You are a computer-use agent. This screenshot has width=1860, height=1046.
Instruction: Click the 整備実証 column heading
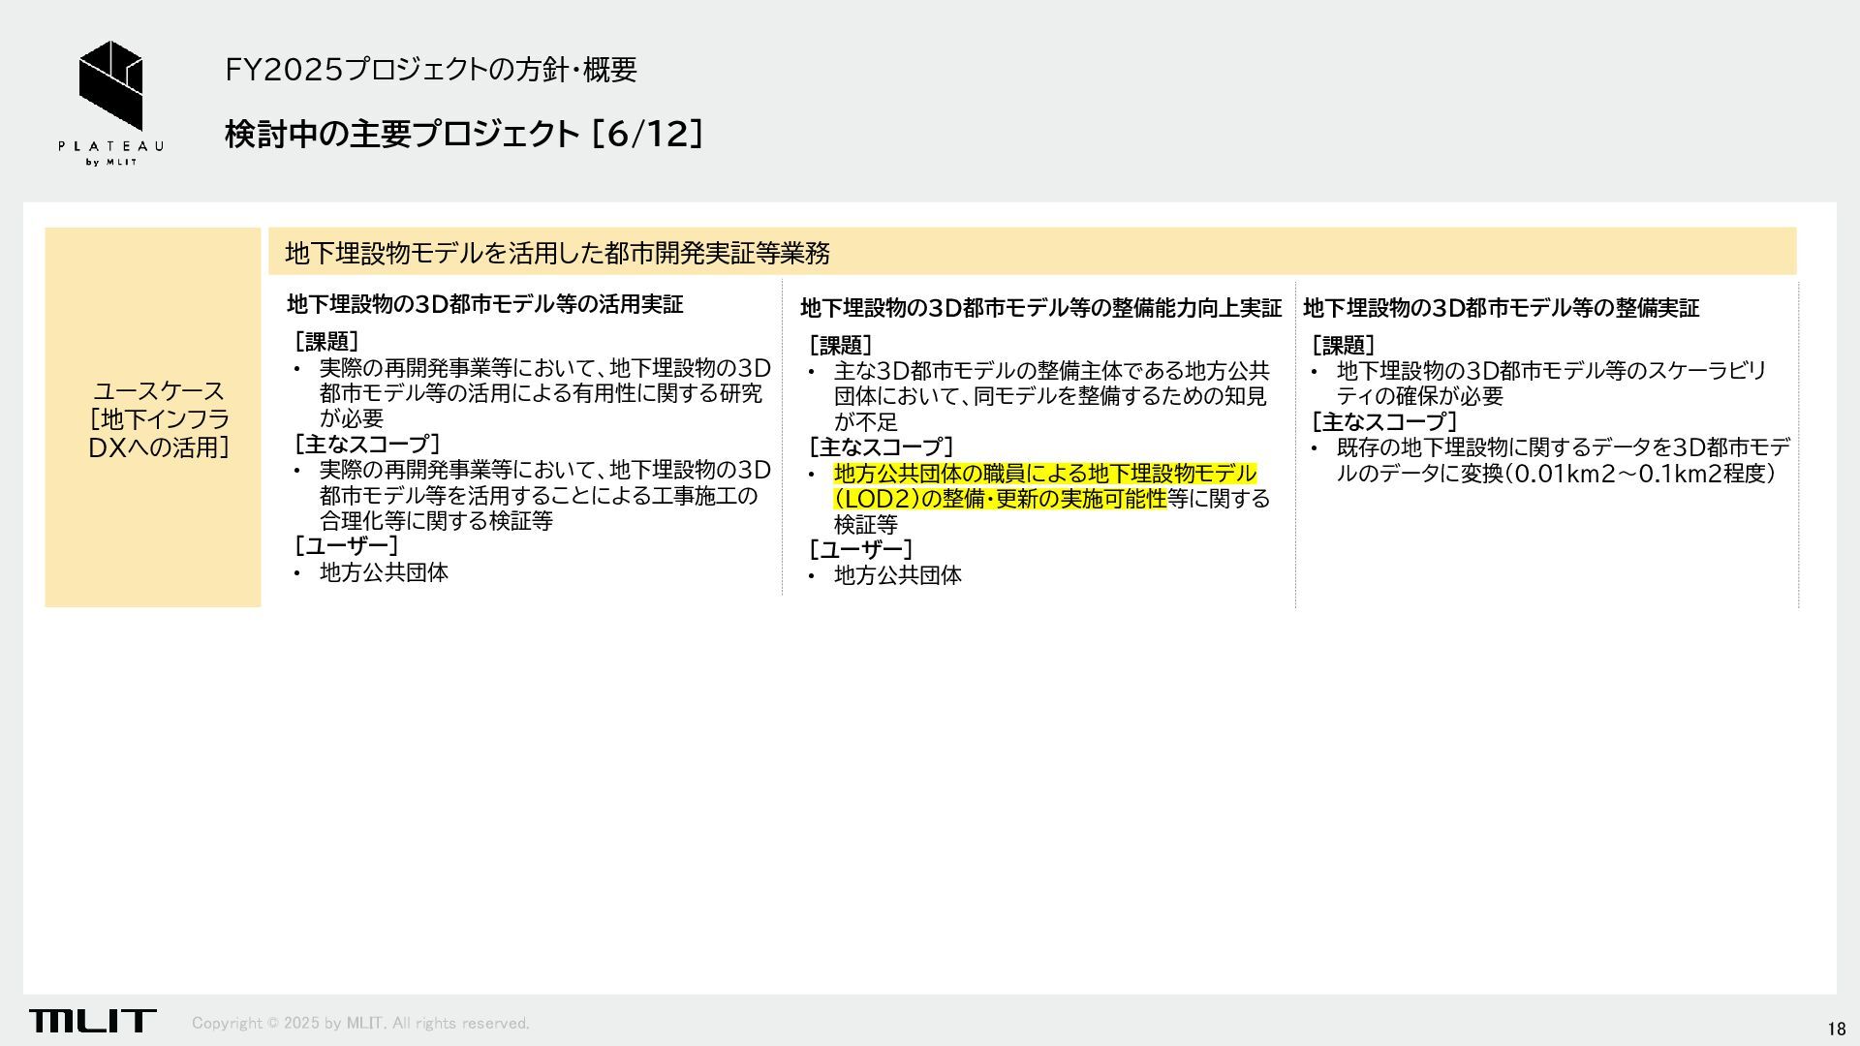(1501, 308)
